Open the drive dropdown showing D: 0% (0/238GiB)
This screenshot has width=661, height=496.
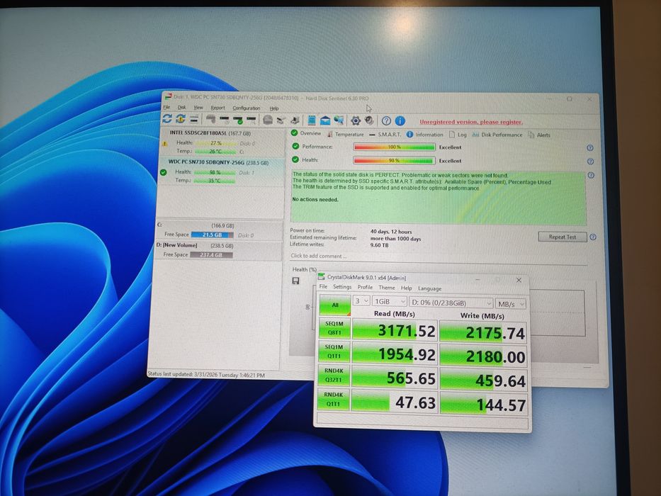tap(451, 303)
